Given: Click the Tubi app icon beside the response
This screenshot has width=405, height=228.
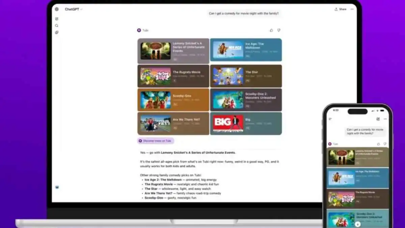Looking at the screenshot, I should click(140, 30).
